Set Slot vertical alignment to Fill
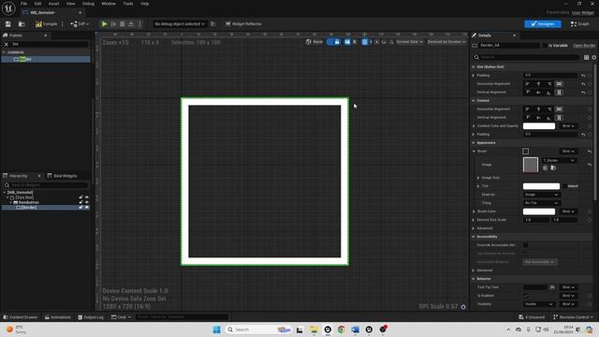Screen dimensions: 599x337 (559, 93)
